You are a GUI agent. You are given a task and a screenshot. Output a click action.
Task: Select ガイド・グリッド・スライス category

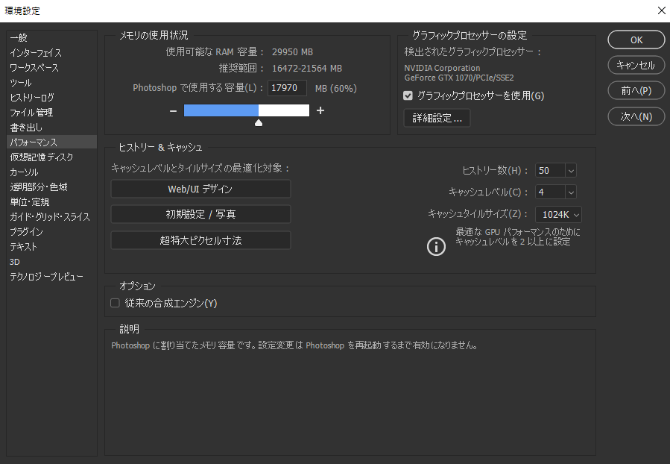click(x=51, y=217)
